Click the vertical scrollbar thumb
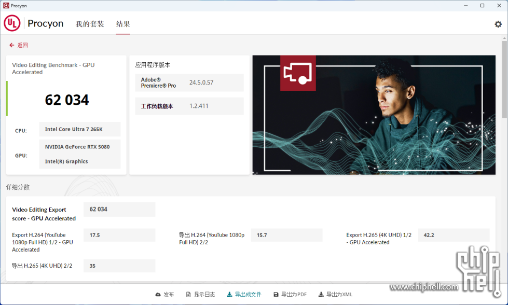Screen dimensions: 508x305 [504, 79]
